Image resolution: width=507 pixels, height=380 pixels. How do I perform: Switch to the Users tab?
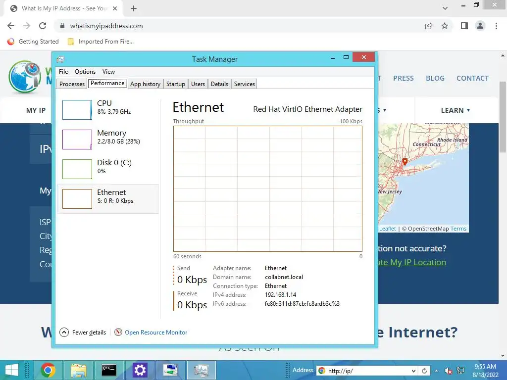(198, 84)
